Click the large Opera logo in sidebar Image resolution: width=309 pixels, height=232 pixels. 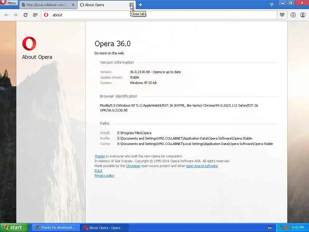(x=29, y=43)
